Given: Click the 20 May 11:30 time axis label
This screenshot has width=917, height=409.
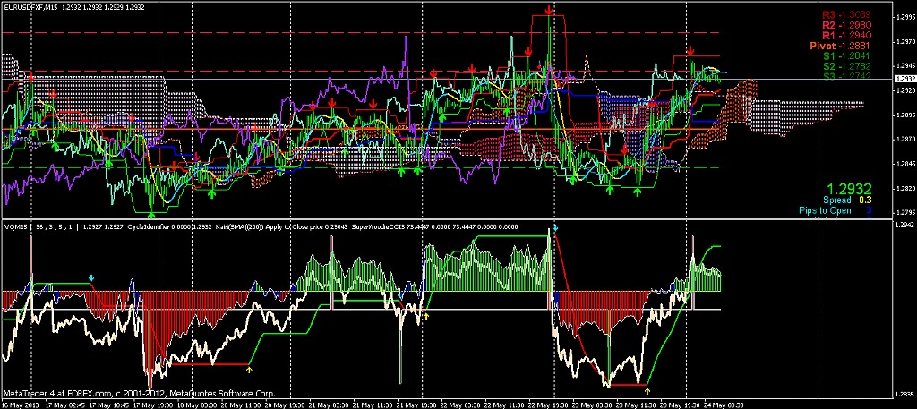Looking at the screenshot, I should 240,405.
